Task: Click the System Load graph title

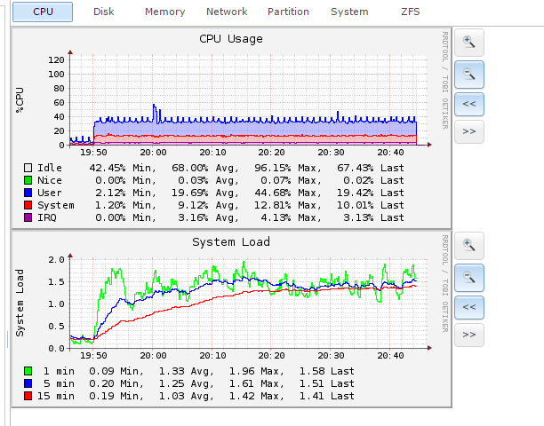Action: [x=231, y=241]
